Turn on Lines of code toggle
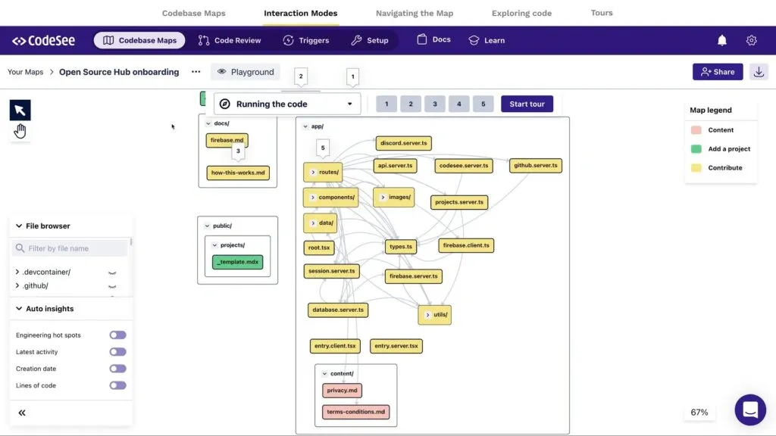Viewport: 776px width, 436px height. 117,385
